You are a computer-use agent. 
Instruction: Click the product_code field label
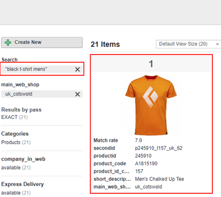click(110, 164)
